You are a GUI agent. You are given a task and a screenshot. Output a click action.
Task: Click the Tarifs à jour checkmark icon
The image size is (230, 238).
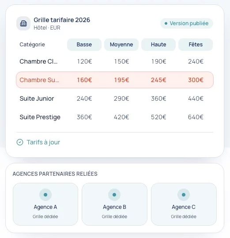tap(20, 142)
